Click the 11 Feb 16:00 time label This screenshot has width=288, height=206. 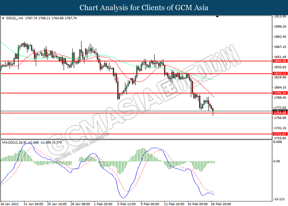174,204
